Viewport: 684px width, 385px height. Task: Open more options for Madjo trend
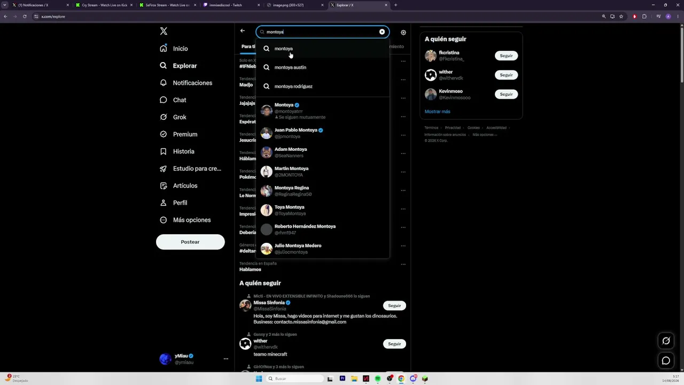(x=403, y=79)
